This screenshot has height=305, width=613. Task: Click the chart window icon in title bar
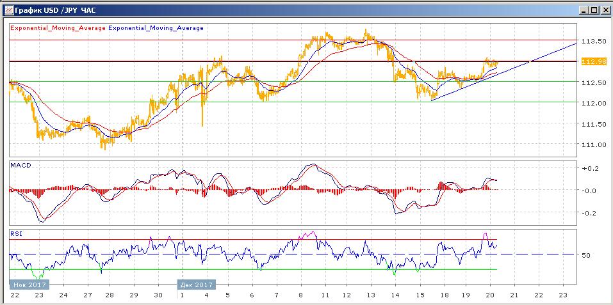pyautogui.click(x=8, y=10)
